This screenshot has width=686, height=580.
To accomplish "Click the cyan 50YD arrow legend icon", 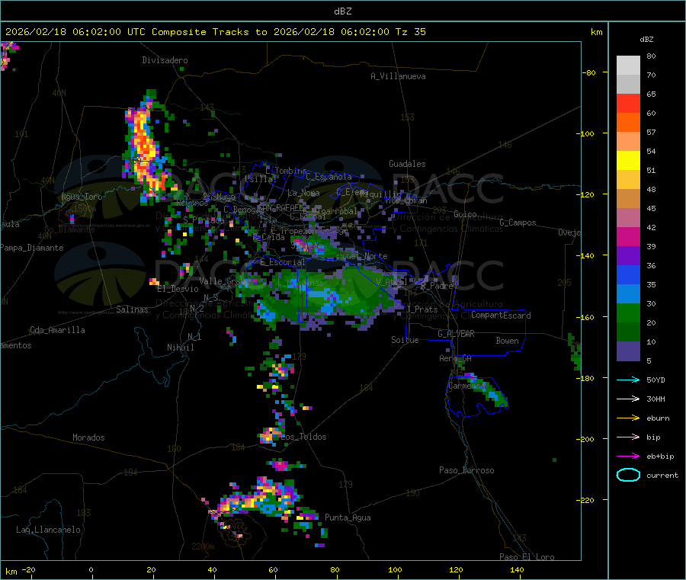I will click(x=628, y=380).
